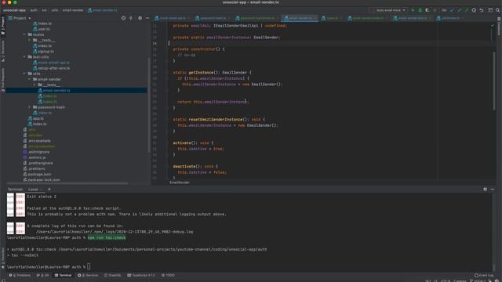Image resolution: width=502 pixels, height=282 pixels.
Task: Hide the Project panel with minus icon
Action: click(147, 18)
